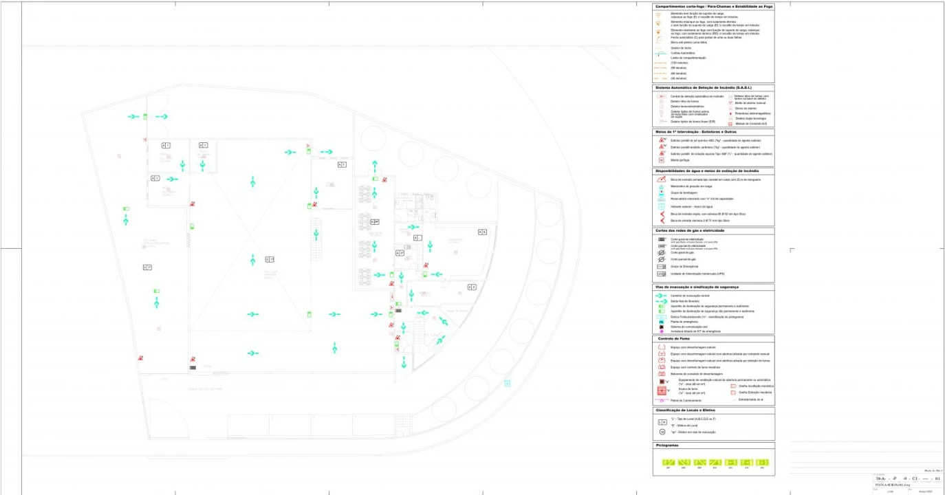Click the UPS unit legend symbol
The image size is (945, 495).
click(x=661, y=274)
